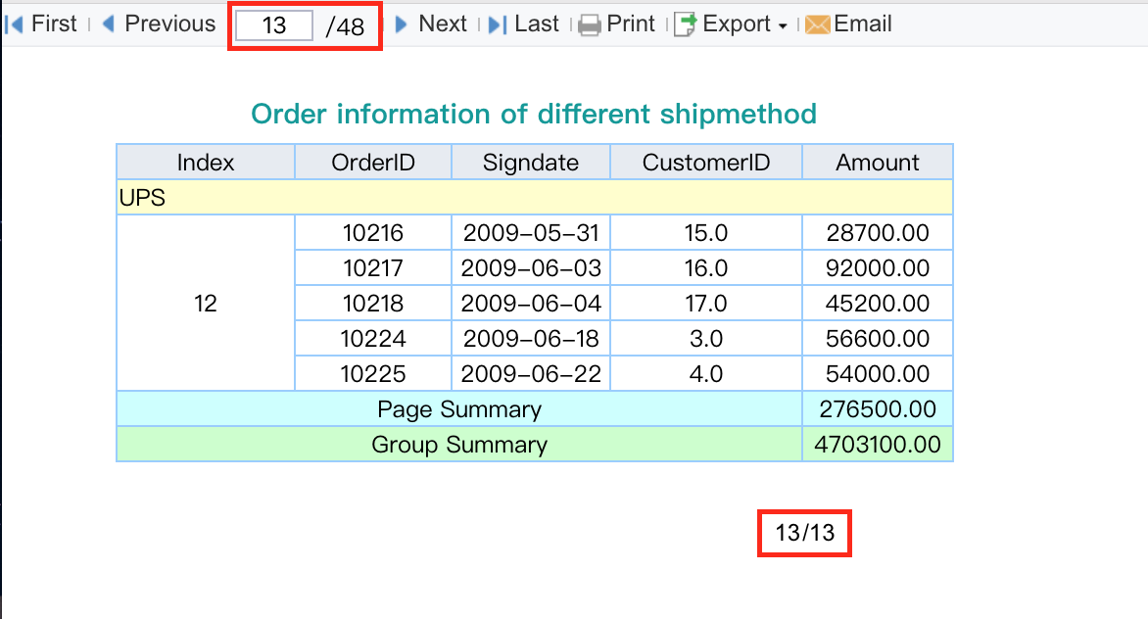
Task: Select OrderID cell 10225
Action: click(x=373, y=373)
